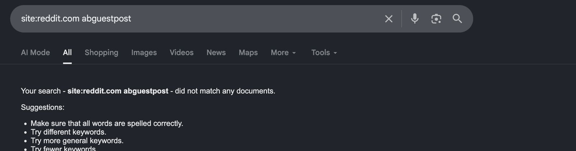Click 'Make sure that all words are spelled correctly'
The height and width of the screenshot is (151, 576).
point(107,124)
